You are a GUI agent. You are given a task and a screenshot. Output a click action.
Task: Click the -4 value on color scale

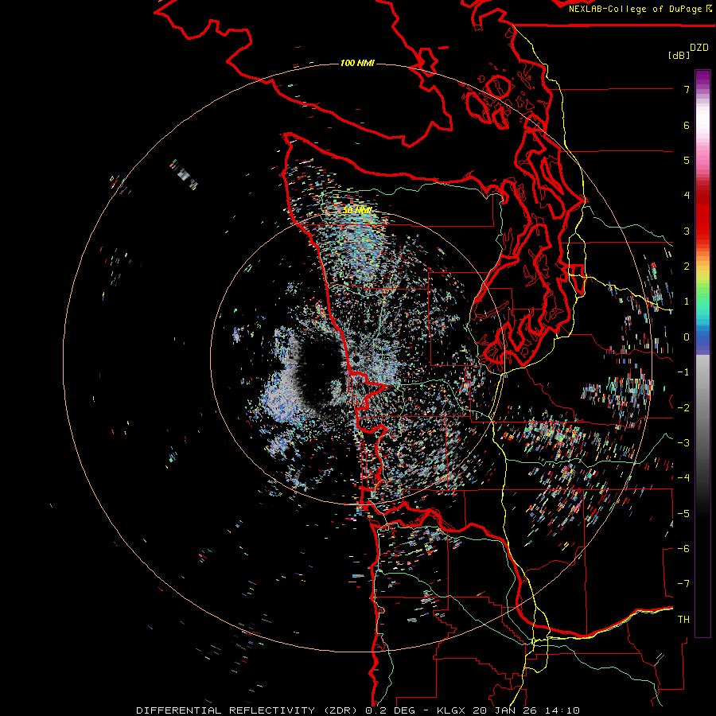click(683, 478)
